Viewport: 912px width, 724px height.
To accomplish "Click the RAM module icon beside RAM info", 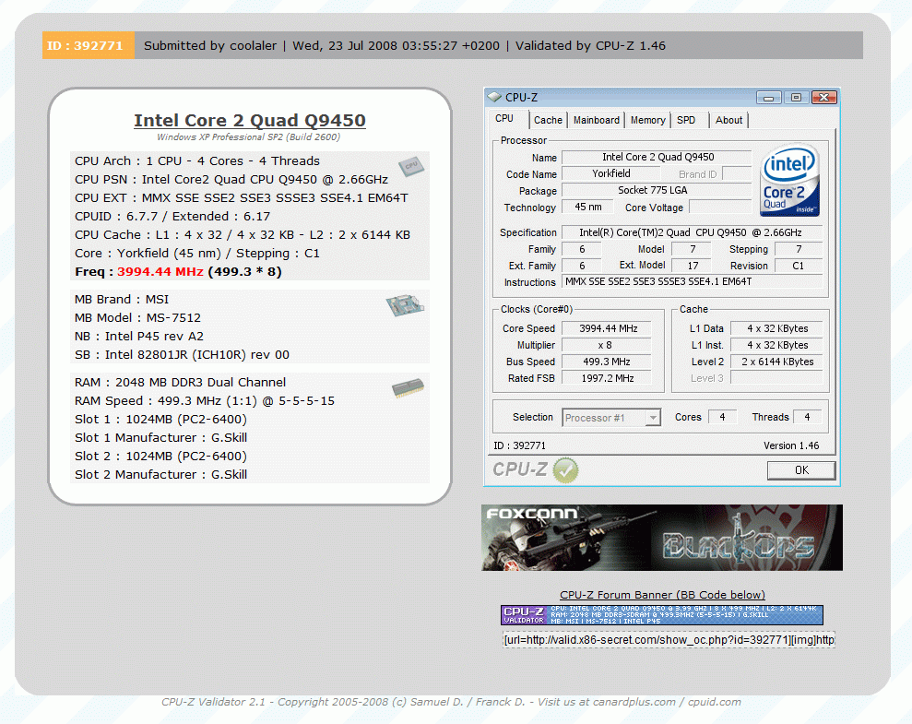I will tap(408, 388).
